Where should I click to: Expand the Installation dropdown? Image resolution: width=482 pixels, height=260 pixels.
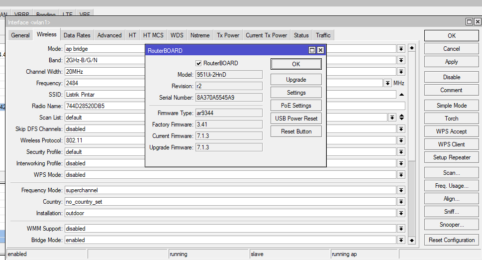tap(401, 213)
